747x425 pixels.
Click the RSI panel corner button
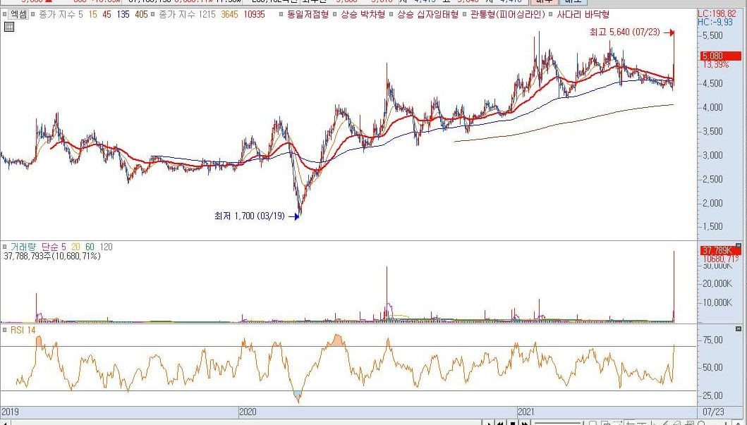coord(739,329)
